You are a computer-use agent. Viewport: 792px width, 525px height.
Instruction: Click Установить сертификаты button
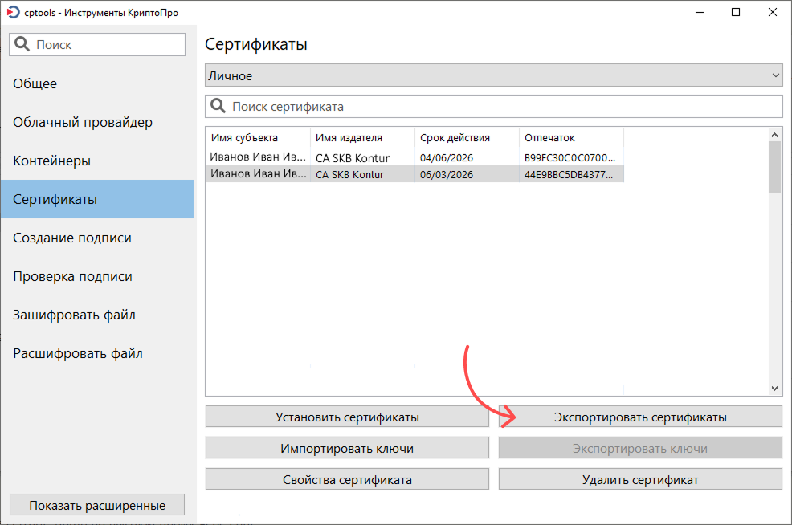pyautogui.click(x=347, y=417)
